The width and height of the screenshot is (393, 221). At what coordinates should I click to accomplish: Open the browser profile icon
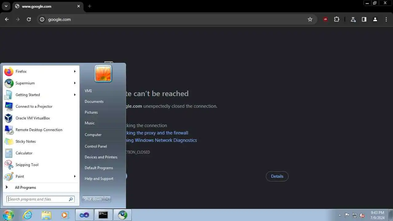(375, 19)
